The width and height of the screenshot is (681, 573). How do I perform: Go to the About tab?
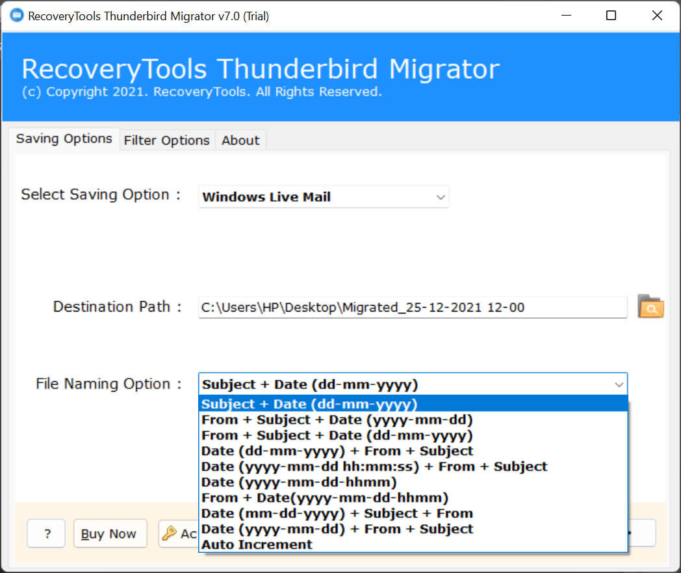tap(240, 140)
